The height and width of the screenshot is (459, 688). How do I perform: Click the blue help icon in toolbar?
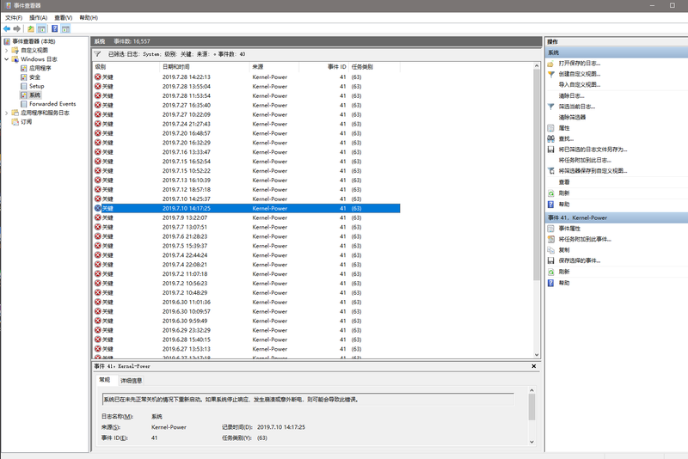coord(53,28)
